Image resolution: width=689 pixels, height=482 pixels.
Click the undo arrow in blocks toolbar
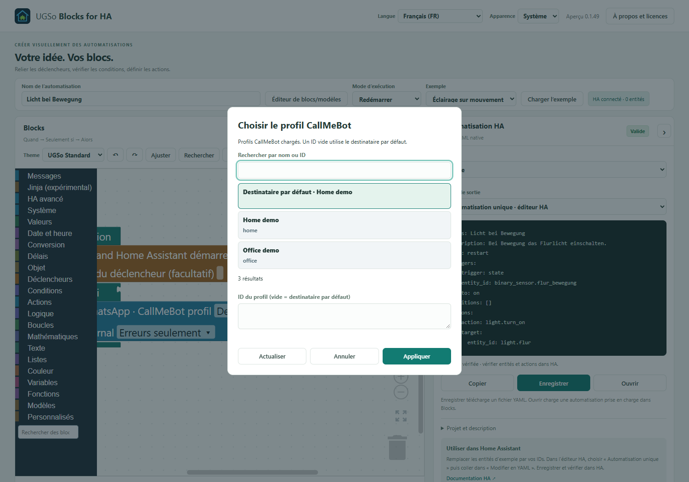point(115,155)
